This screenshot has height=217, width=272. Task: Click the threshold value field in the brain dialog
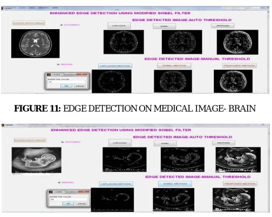pyautogui.click(x=66, y=82)
